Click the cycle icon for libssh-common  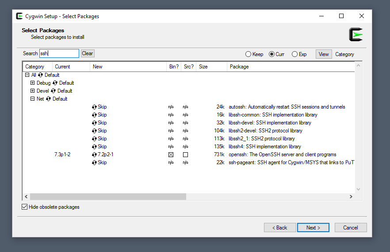point(94,115)
